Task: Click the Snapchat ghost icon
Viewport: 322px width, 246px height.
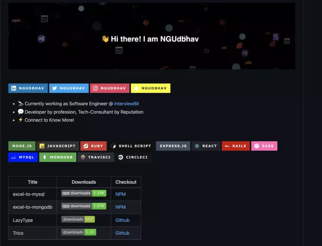Action: 136,88
